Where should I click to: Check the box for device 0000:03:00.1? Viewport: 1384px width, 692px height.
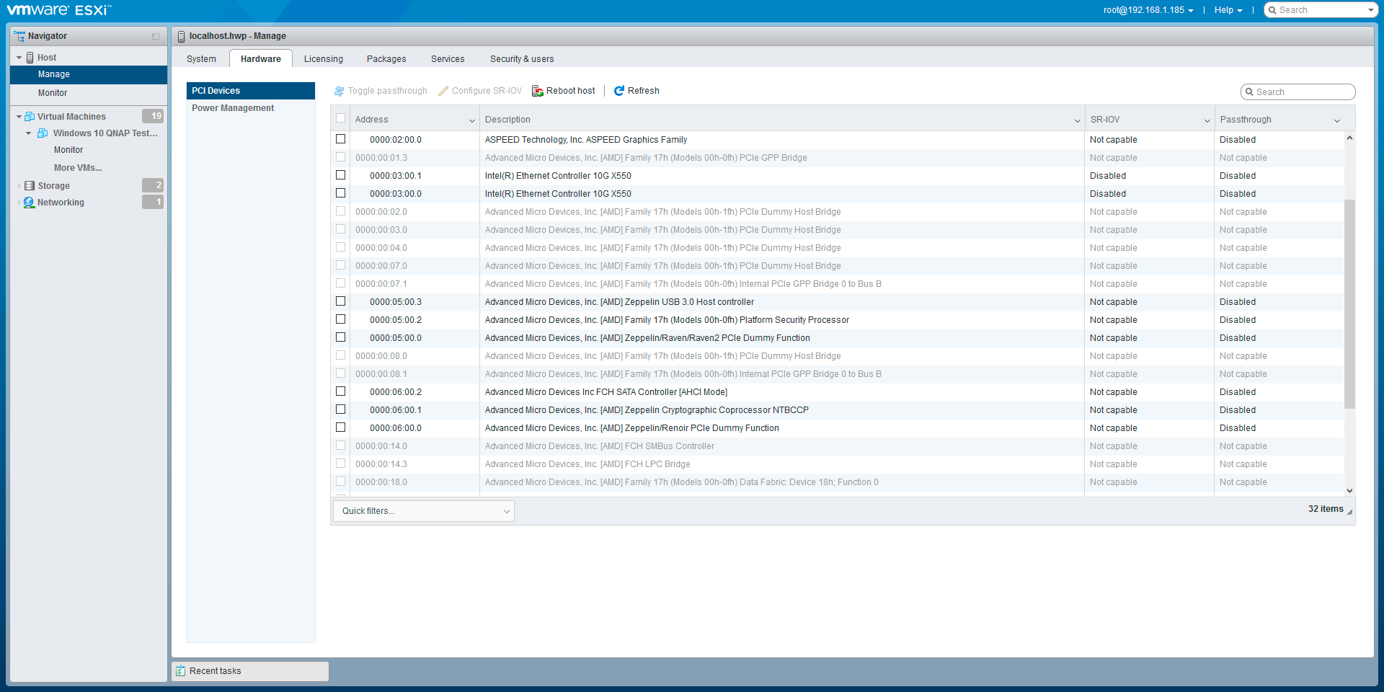(x=341, y=175)
